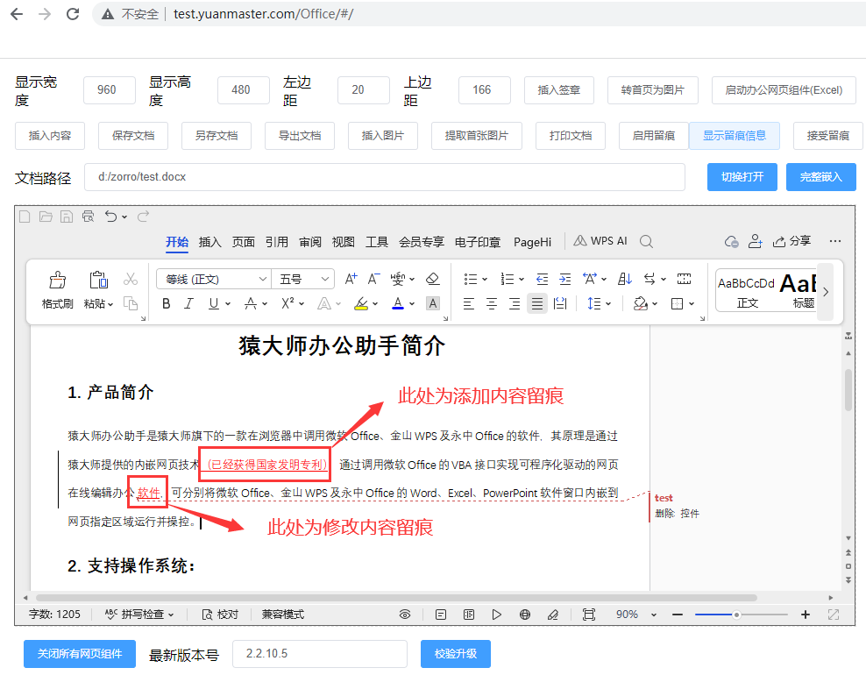Select the 正文 style
This screenshot has height=675, width=866.
tap(747, 292)
